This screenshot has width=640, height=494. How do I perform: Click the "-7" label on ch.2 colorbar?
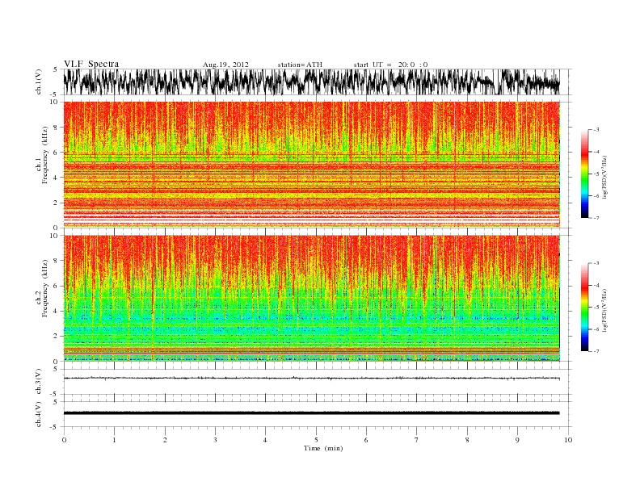pyautogui.click(x=596, y=351)
